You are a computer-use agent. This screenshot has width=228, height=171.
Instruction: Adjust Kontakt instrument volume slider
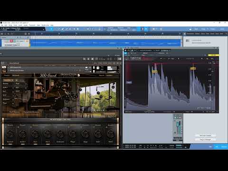tap(112, 72)
